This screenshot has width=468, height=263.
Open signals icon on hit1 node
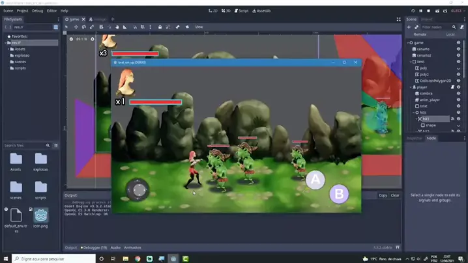coord(452,118)
